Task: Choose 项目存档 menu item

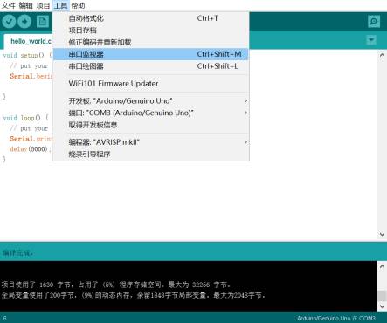Action: pos(151,31)
